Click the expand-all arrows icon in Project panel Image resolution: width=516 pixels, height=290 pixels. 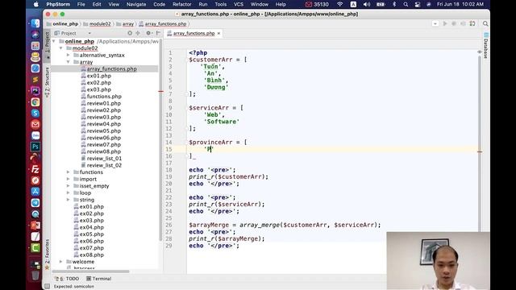pos(138,33)
